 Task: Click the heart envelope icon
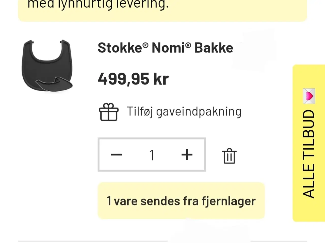coord(309,96)
